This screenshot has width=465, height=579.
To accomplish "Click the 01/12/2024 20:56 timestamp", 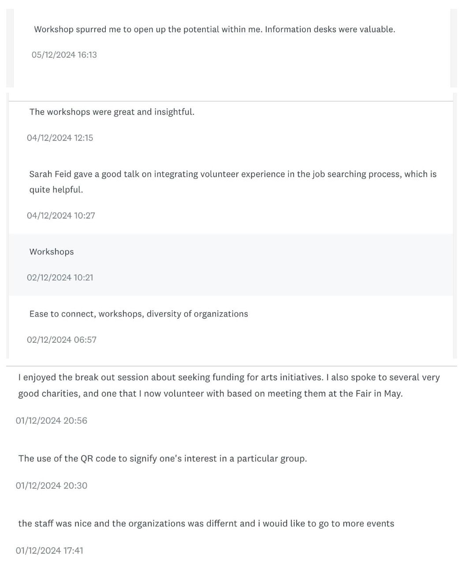I will [x=52, y=420].
